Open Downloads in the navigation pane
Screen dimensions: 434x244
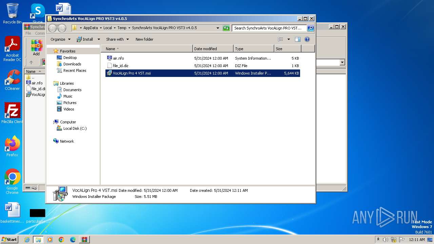click(72, 64)
